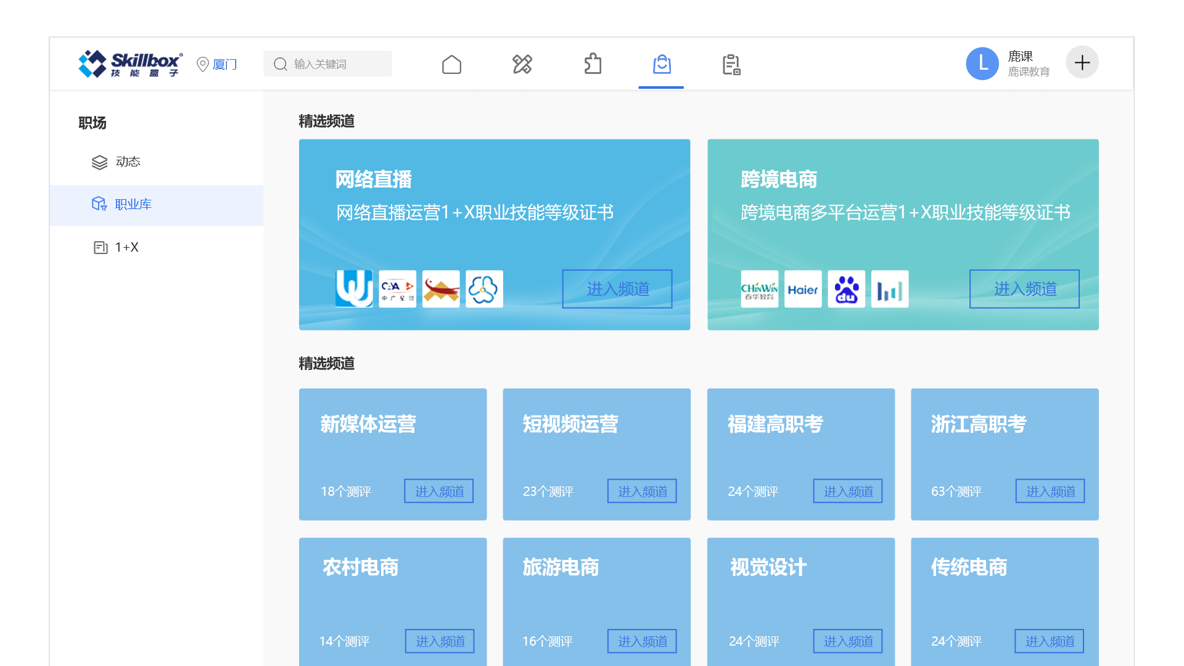The image size is (1184, 666).
Task: Enter the 福建高职考 channel
Action: point(847,491)
